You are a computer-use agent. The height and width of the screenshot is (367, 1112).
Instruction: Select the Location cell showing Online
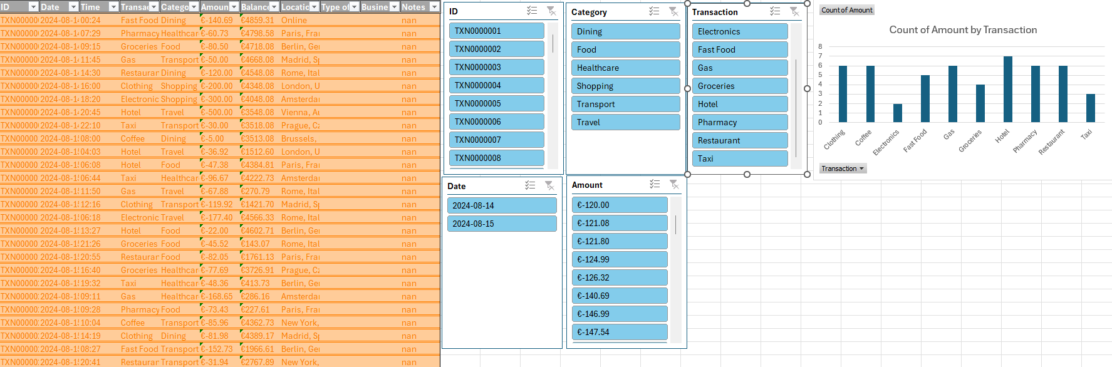coord(300,20)
